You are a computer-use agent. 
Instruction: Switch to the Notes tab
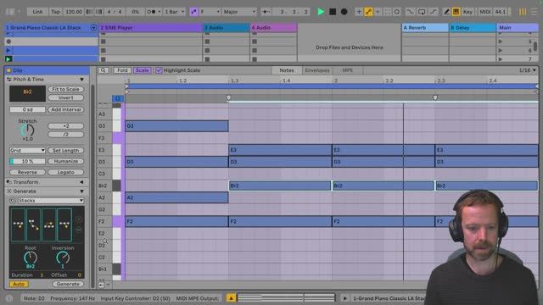pyautogui.click(x=287, y=70)
